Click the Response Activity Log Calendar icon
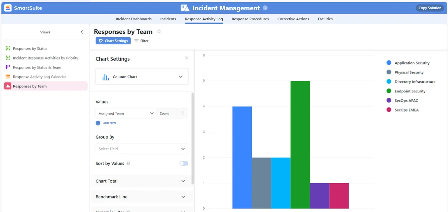 (x=8, y=76)
